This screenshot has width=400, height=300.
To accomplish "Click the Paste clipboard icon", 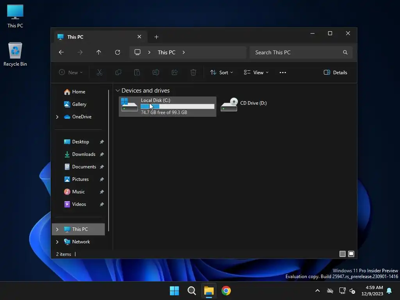I will [137, 72].
